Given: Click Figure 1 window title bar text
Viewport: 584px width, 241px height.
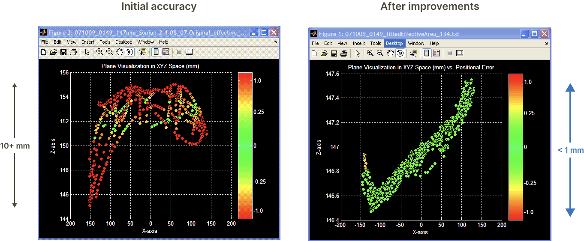Looking at the screenshot, I should [389, 33].
